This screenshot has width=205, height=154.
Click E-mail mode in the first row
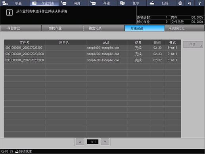(x=172, y=48)
